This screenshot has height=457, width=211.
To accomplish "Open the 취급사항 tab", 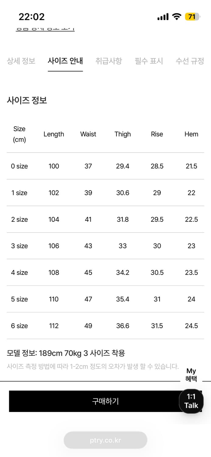I will point(108,61).
